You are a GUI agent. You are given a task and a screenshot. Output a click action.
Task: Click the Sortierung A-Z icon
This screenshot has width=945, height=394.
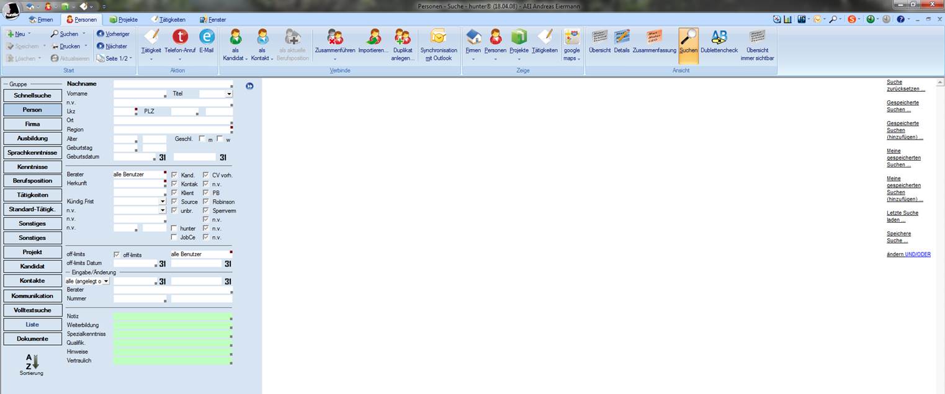[x=32, y=362]
